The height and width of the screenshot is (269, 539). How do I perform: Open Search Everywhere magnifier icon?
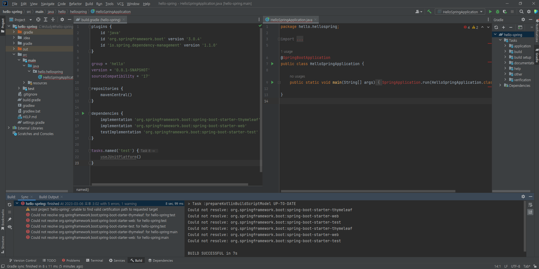click(x=522, y=12)
